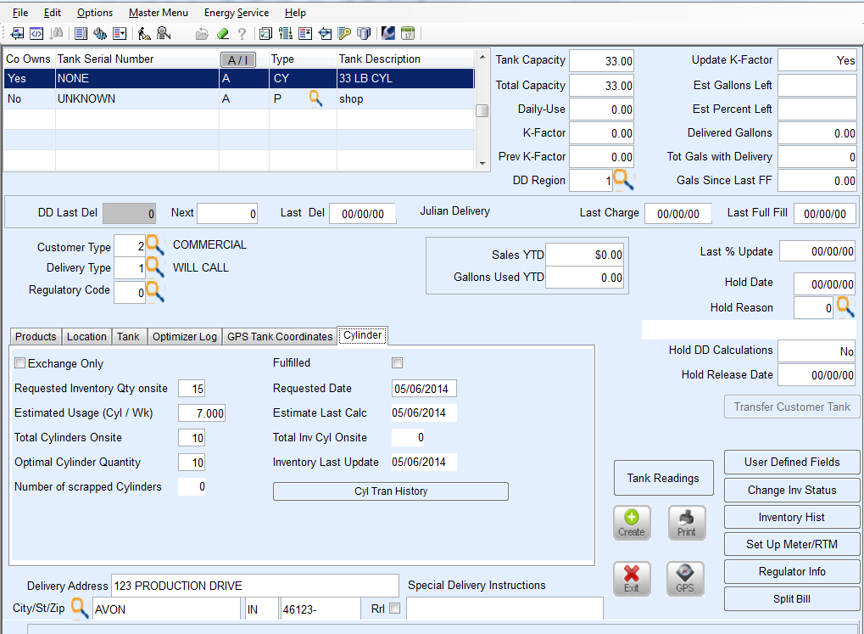Switch to the GPS Tank Coordinates tab
Screen dimensions: 864x634
(280, 336)
